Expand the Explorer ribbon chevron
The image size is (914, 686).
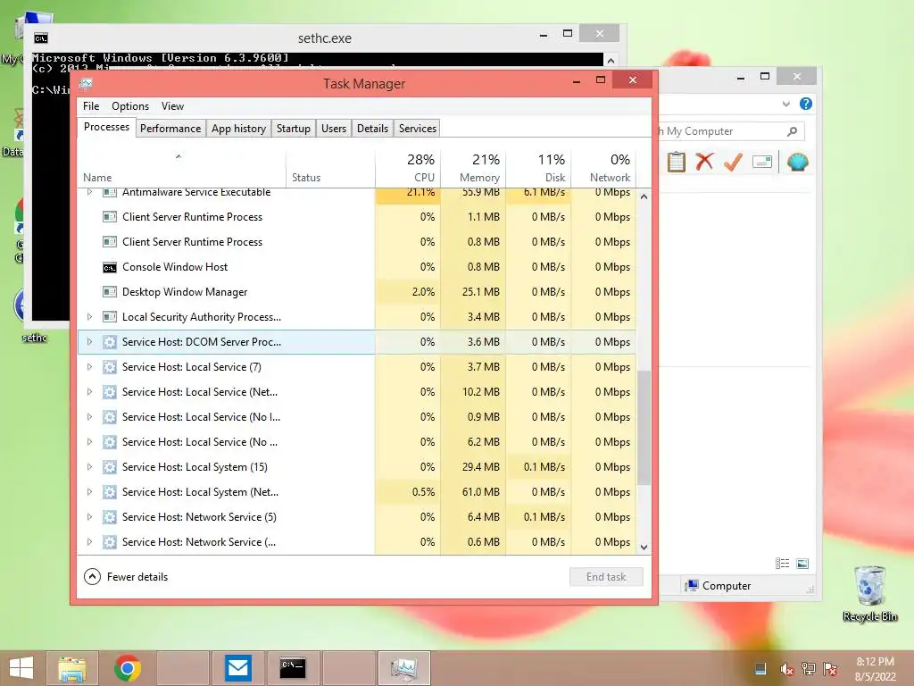(785, 104)
